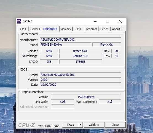The width and height of the screenshot is (153, 133).
Task: Click the chipset revision 00 field
Action: pos(116,51)
